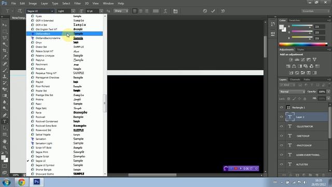Click the color spectrum ramp

pos(303,44)
